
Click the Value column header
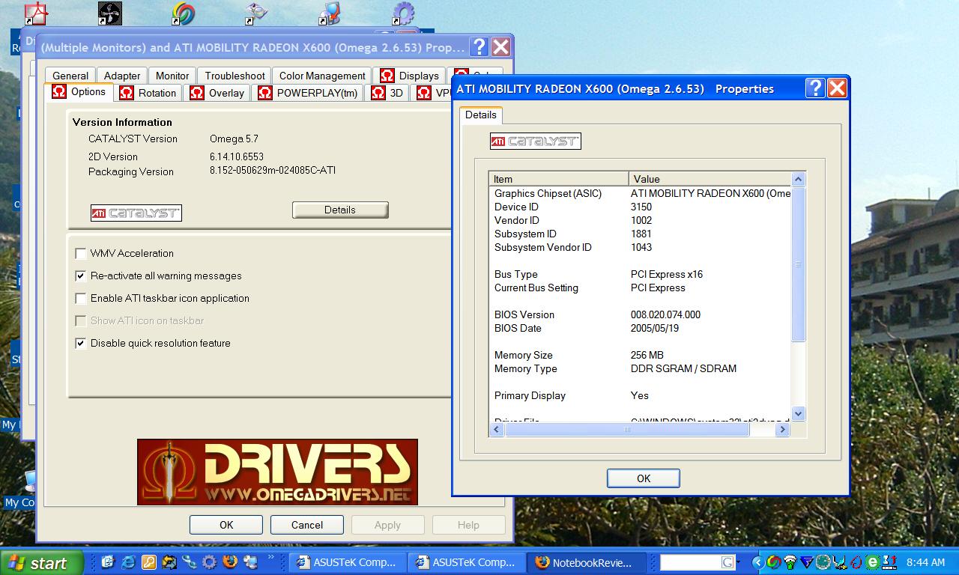pos(710,179)
